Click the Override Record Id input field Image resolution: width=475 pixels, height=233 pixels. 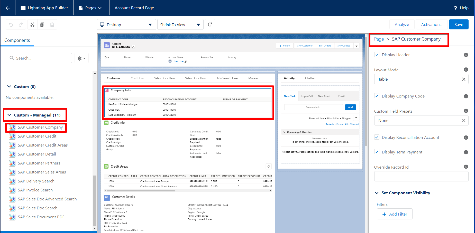point(421,176)
